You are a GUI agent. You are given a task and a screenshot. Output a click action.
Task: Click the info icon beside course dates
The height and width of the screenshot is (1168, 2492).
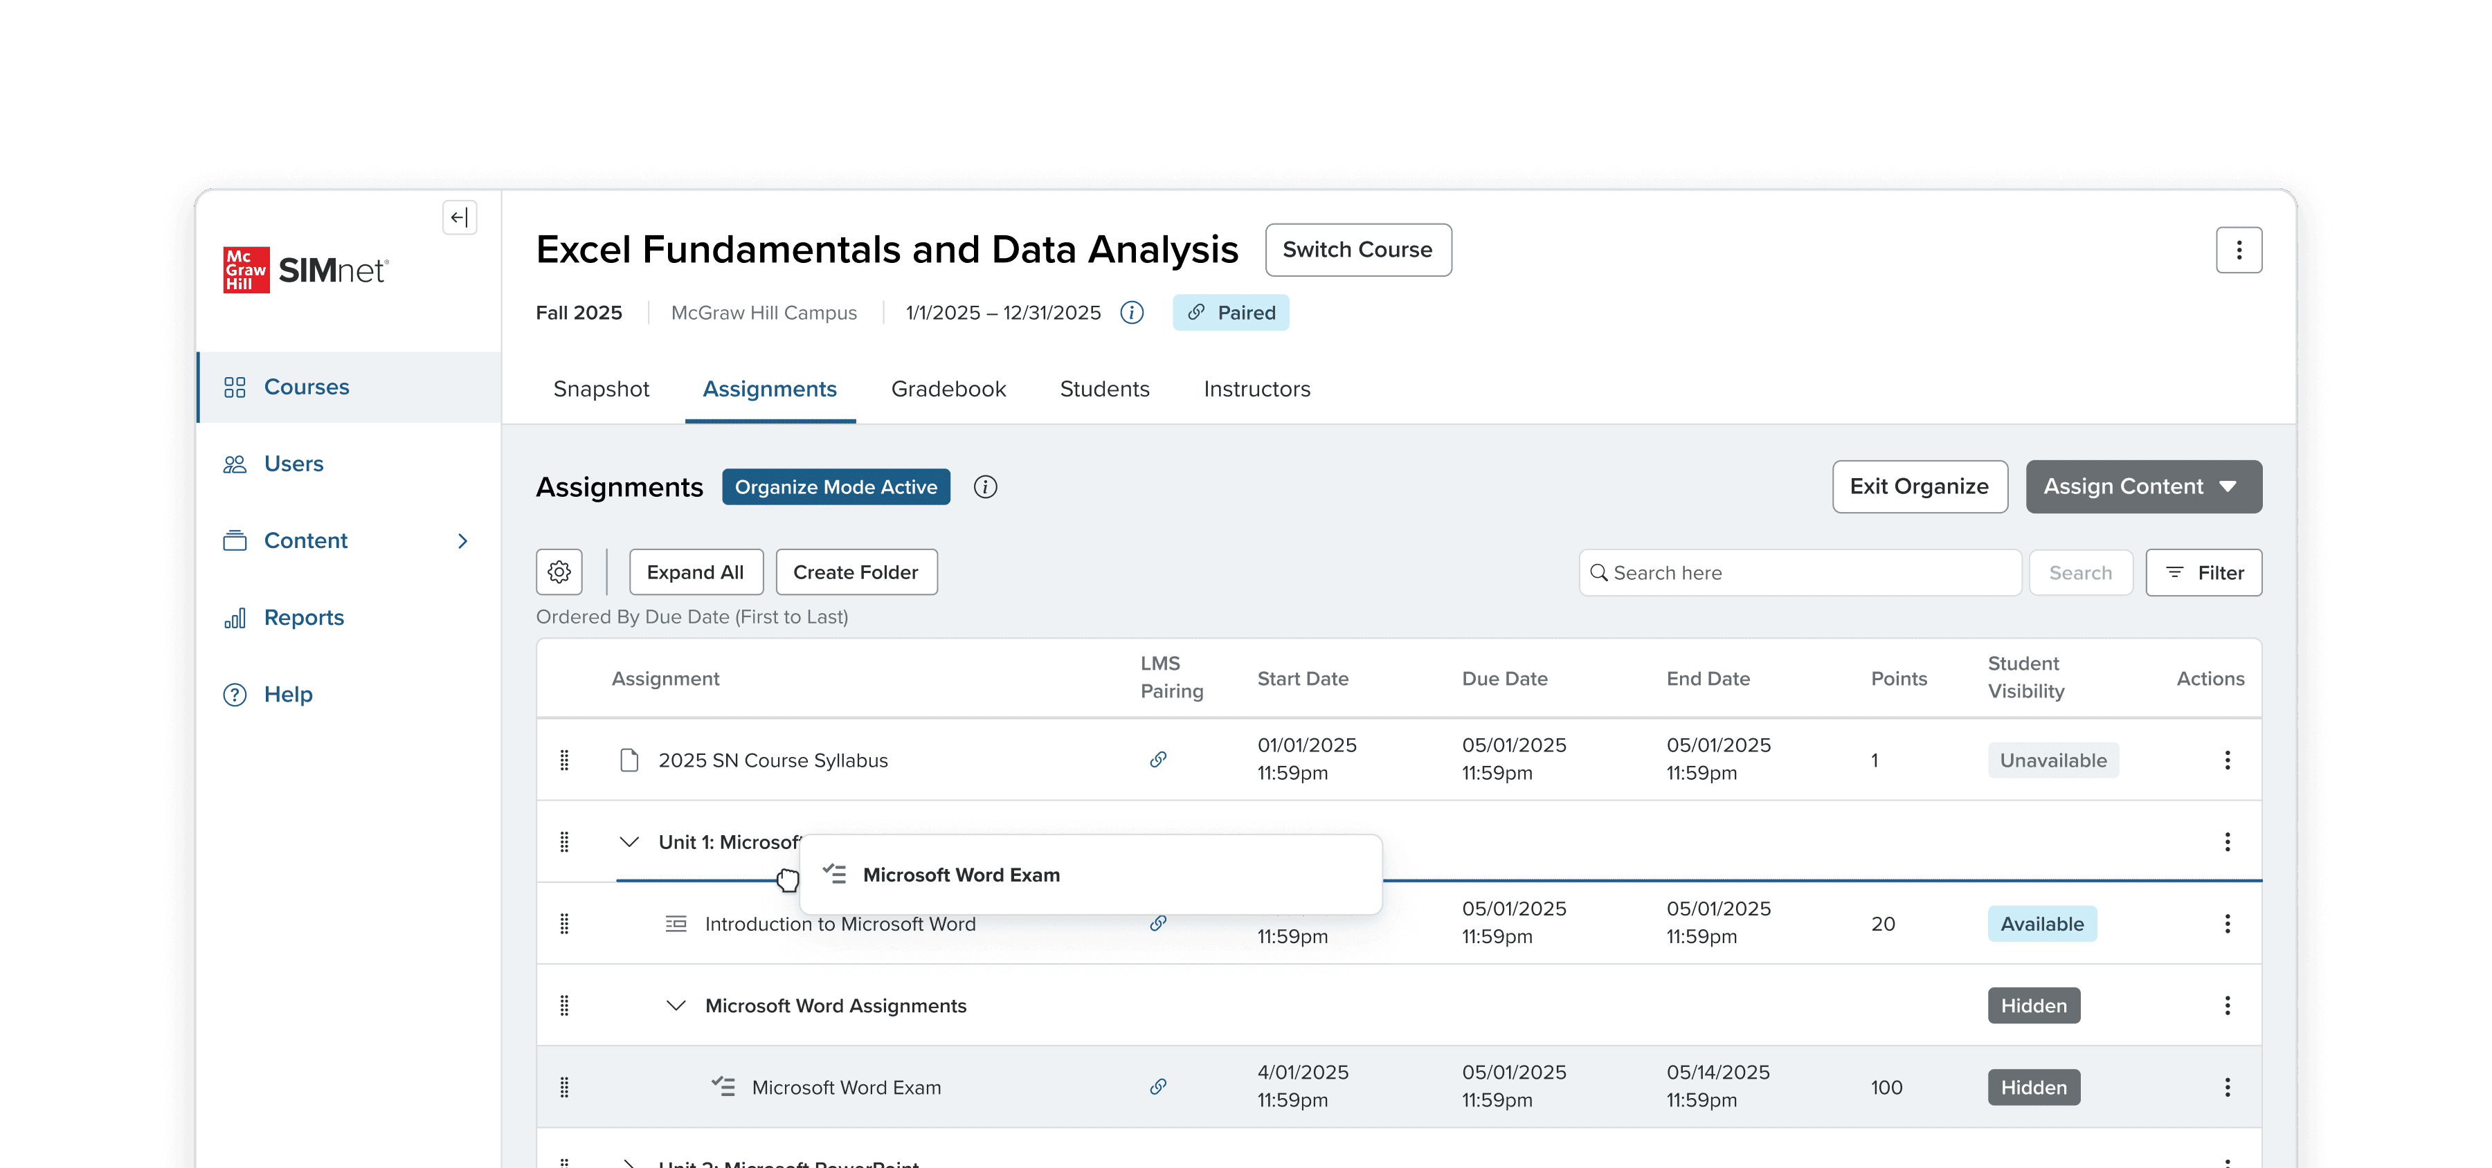pyautogui.click(x=1132, y=312)
